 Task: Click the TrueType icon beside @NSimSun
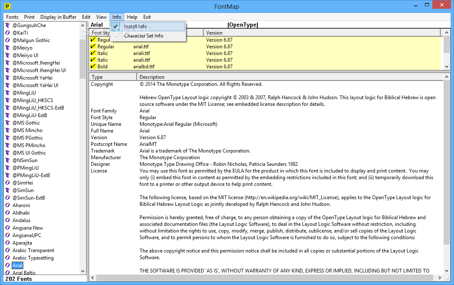pos(7,160)
